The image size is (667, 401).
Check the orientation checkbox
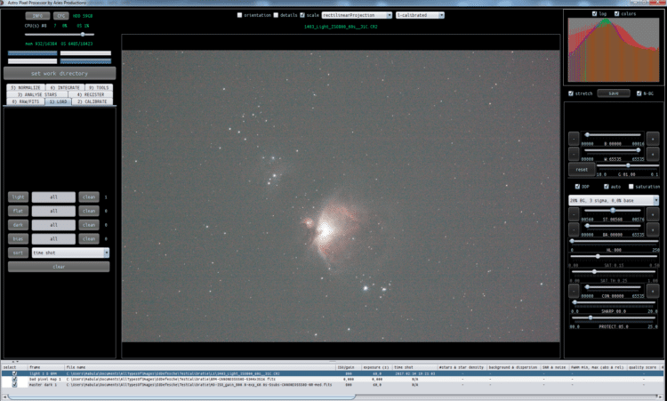click(x=239, y=15)
